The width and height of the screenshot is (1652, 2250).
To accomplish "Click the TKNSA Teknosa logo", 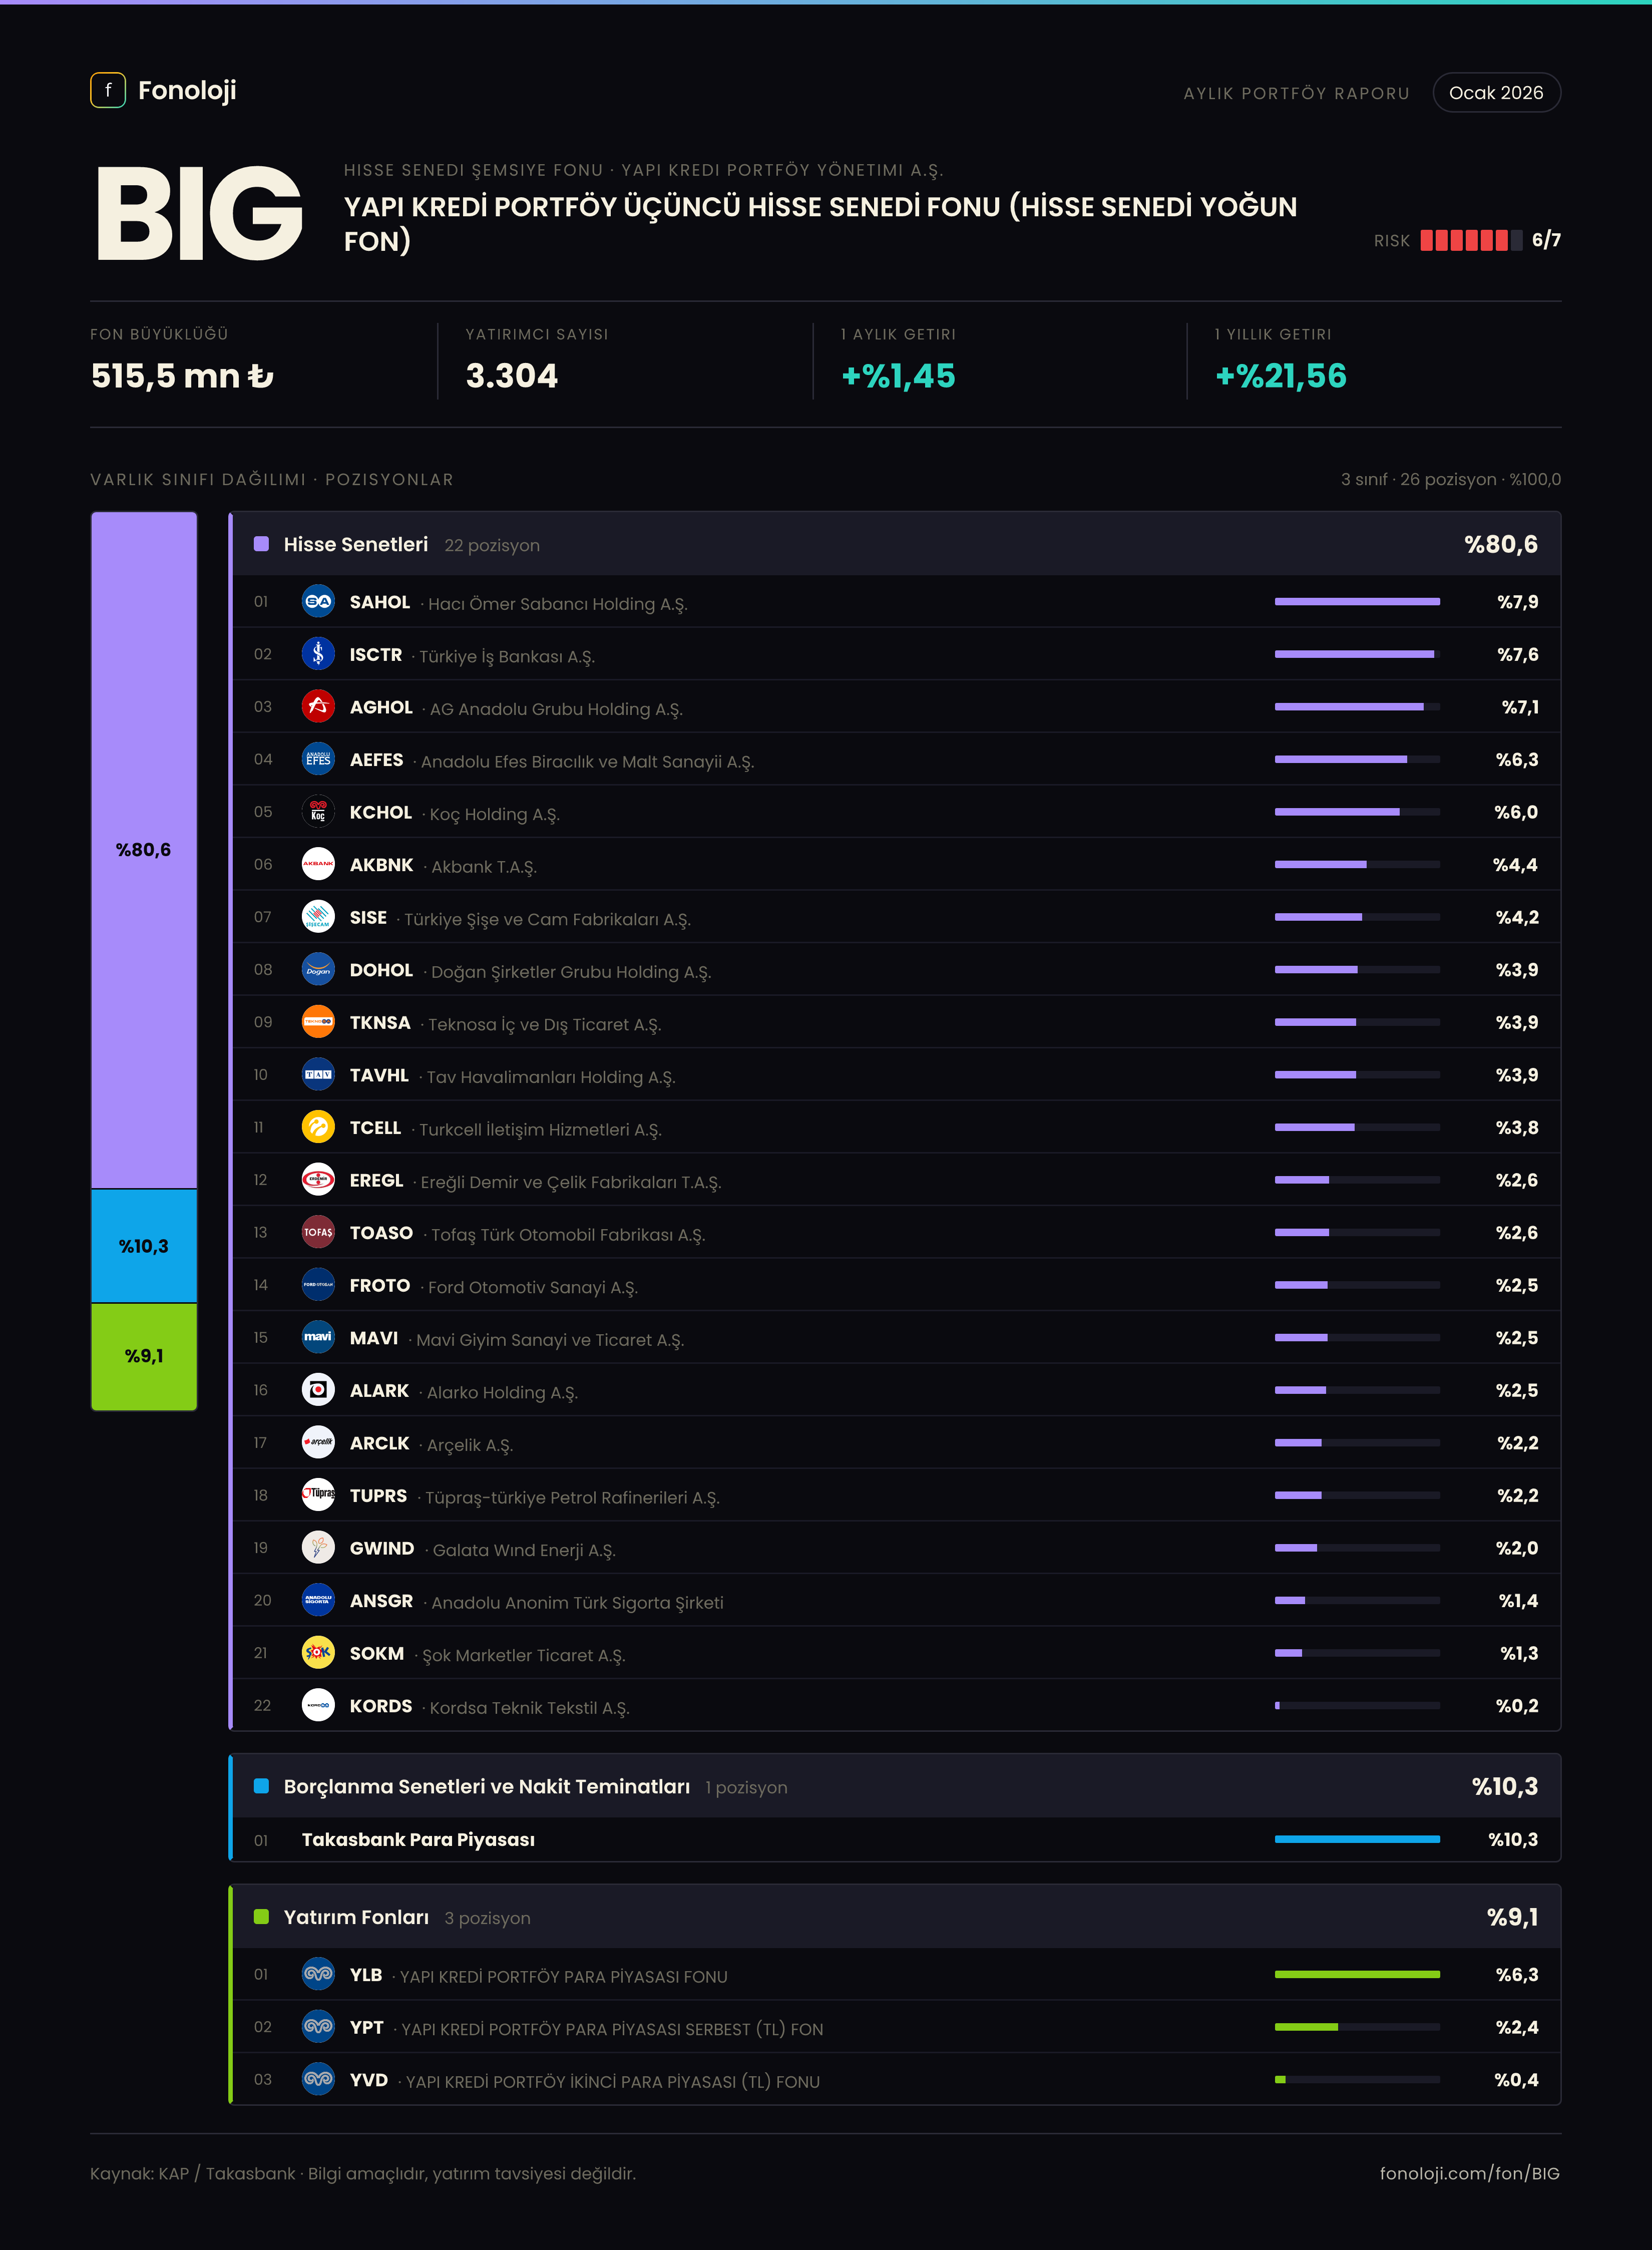I will tap(318, 1022).
